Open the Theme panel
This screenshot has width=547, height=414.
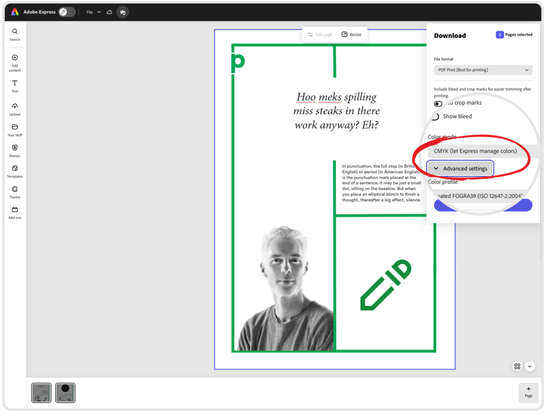(15, 192)
